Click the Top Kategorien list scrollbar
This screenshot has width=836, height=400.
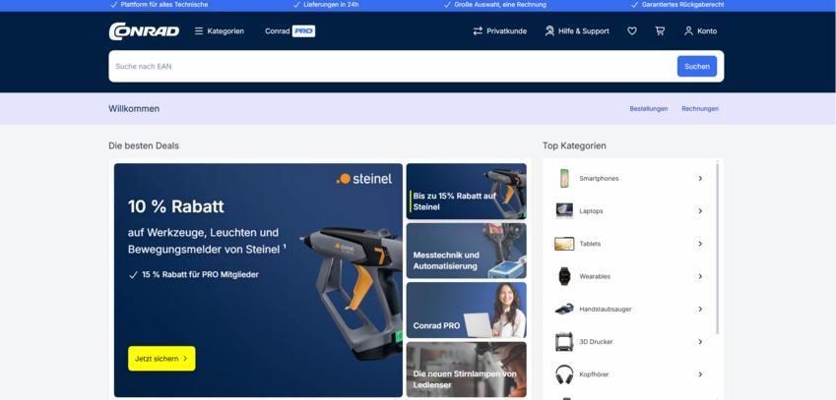[717, 249]
